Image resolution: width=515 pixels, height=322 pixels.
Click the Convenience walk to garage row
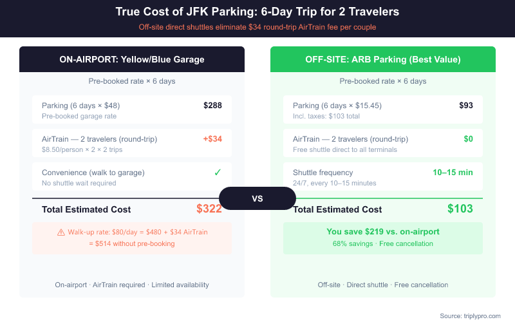pos(132,177)
